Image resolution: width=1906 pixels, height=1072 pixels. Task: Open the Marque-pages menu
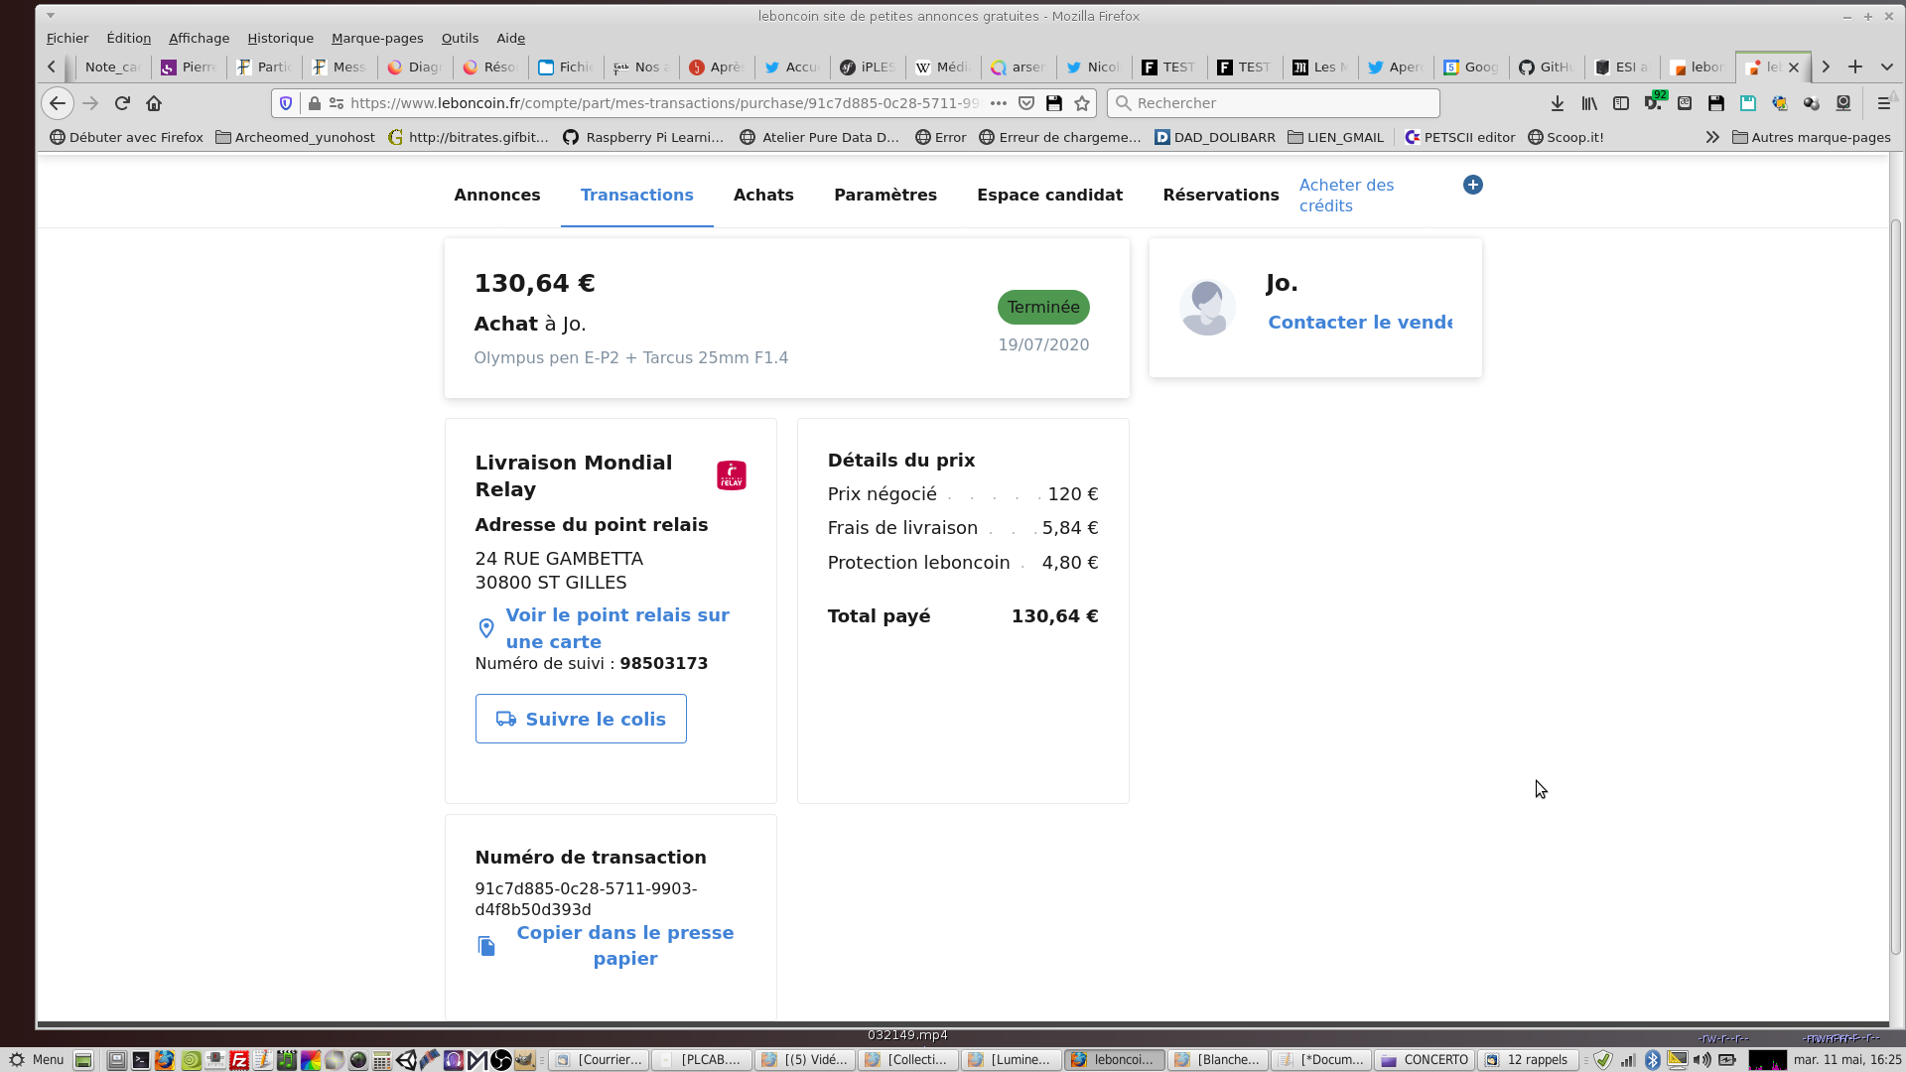(x=377, y=38)
